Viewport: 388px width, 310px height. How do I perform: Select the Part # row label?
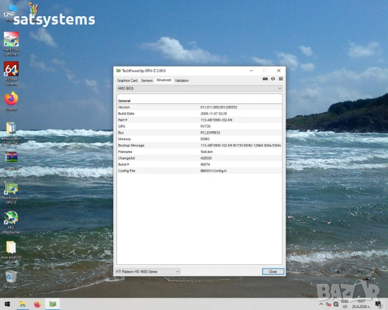click(x=122, y=120)
